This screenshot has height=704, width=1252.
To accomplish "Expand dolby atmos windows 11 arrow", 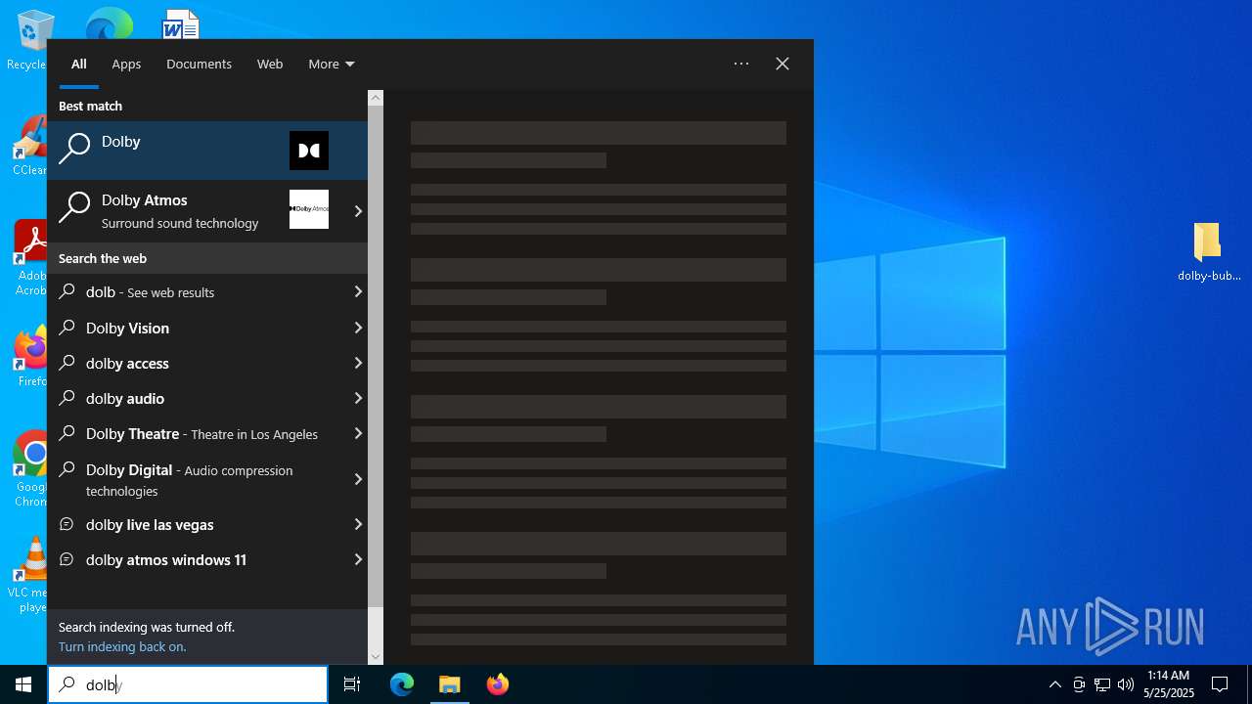I will point(358,559).
